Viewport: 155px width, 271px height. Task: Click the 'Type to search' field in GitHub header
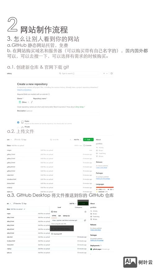(78, 73)
